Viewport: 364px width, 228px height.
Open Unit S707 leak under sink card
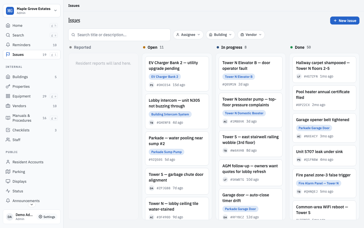click(324, 156)
